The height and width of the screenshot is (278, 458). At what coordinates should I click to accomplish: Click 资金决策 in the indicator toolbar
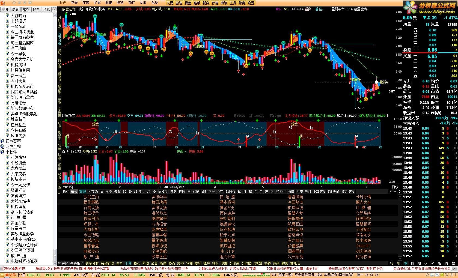click(x=348, y=192)
